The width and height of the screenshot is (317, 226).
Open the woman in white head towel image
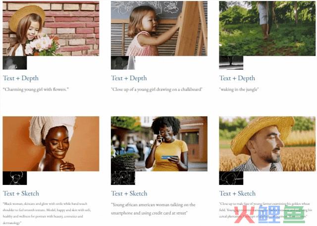click(x=51, y=144)
